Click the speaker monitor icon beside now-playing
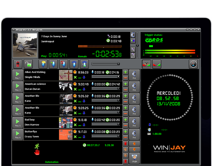Image resolution: width=214 pixels, height=166 pixels. (133, 35)
